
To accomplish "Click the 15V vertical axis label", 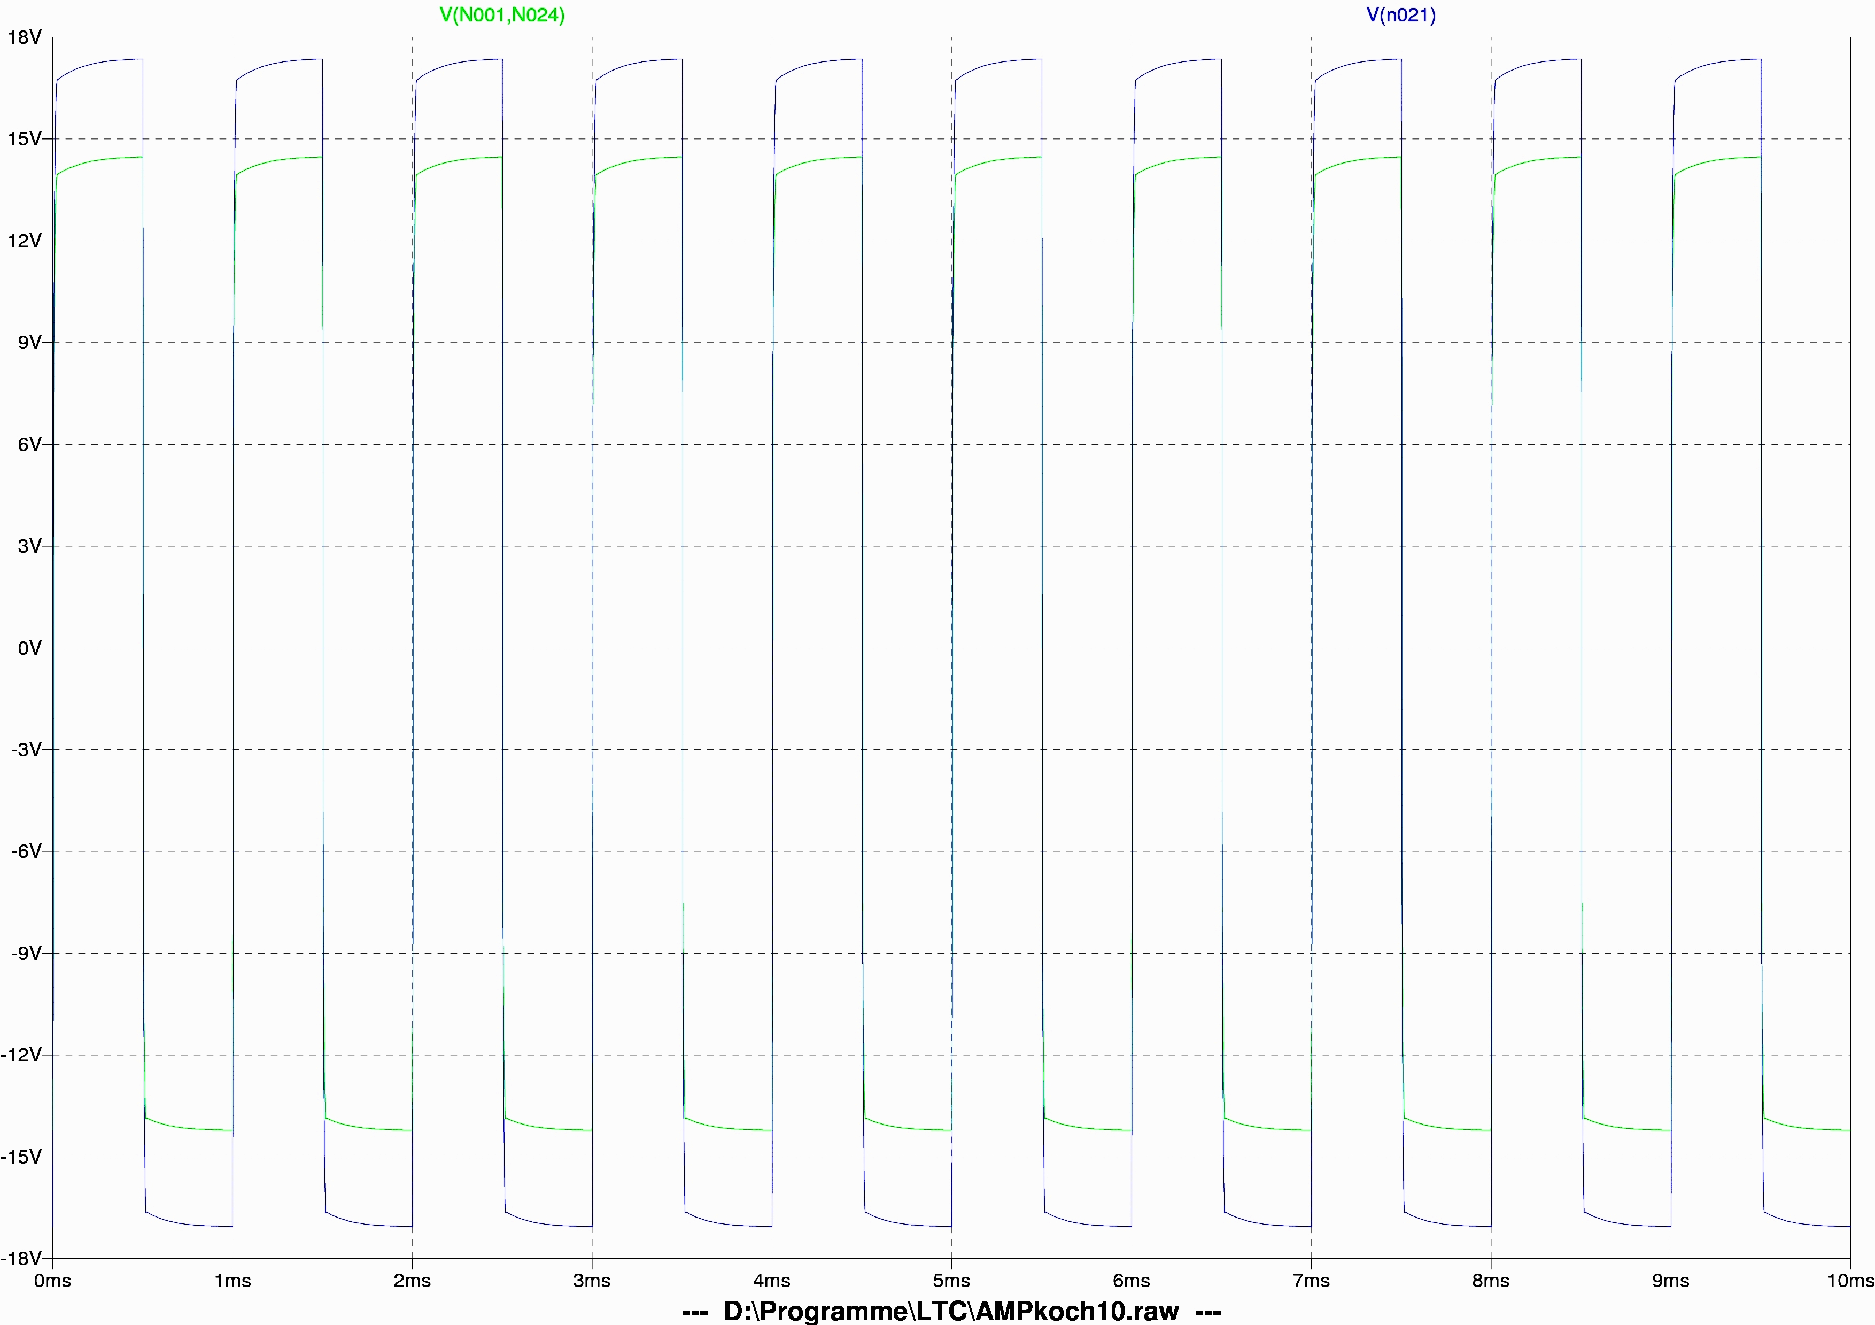I will [24, 139].
